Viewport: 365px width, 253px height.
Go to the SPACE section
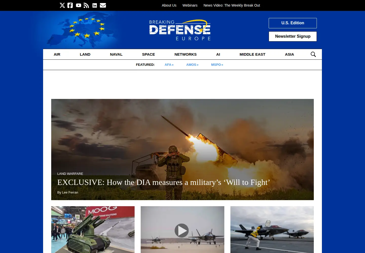[x=149, y=54]
